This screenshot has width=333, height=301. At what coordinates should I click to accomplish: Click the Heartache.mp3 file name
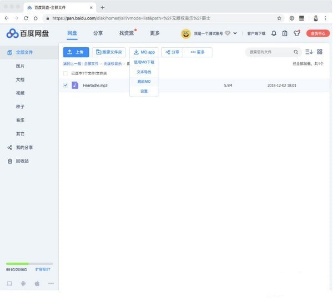tap(95, 86)
